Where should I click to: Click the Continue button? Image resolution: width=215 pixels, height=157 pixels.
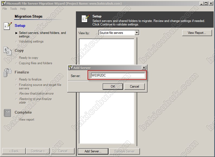coord(38,151)
